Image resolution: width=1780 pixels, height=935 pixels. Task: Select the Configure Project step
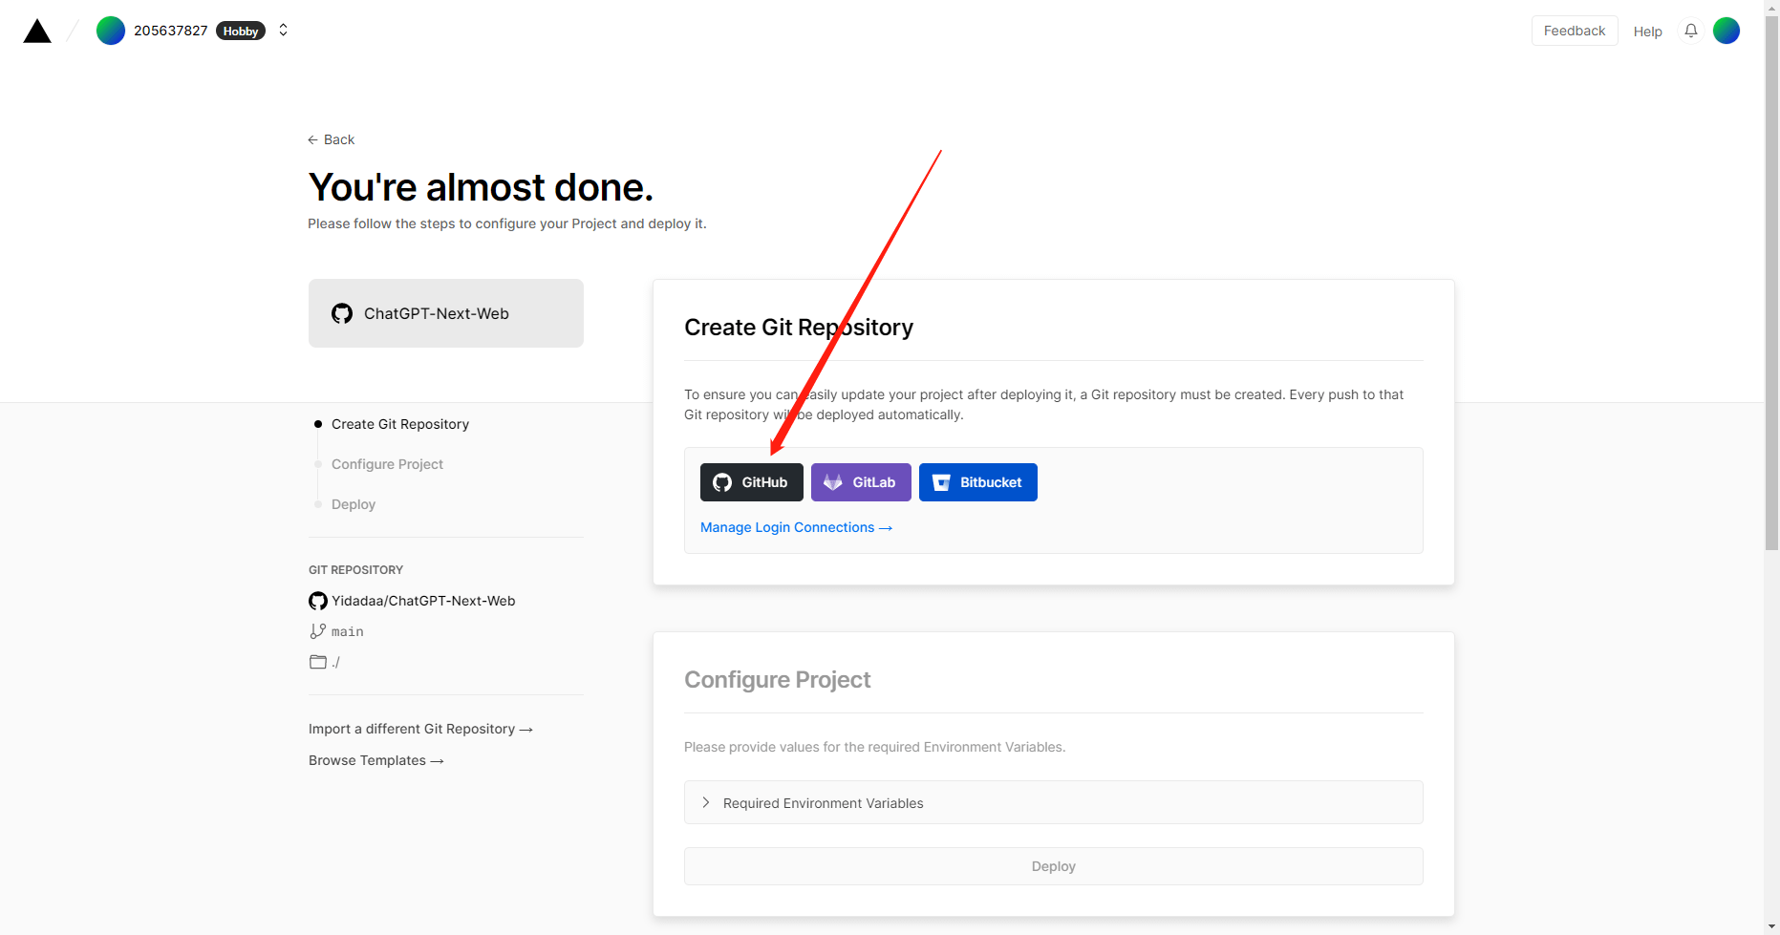click(387, 464)
